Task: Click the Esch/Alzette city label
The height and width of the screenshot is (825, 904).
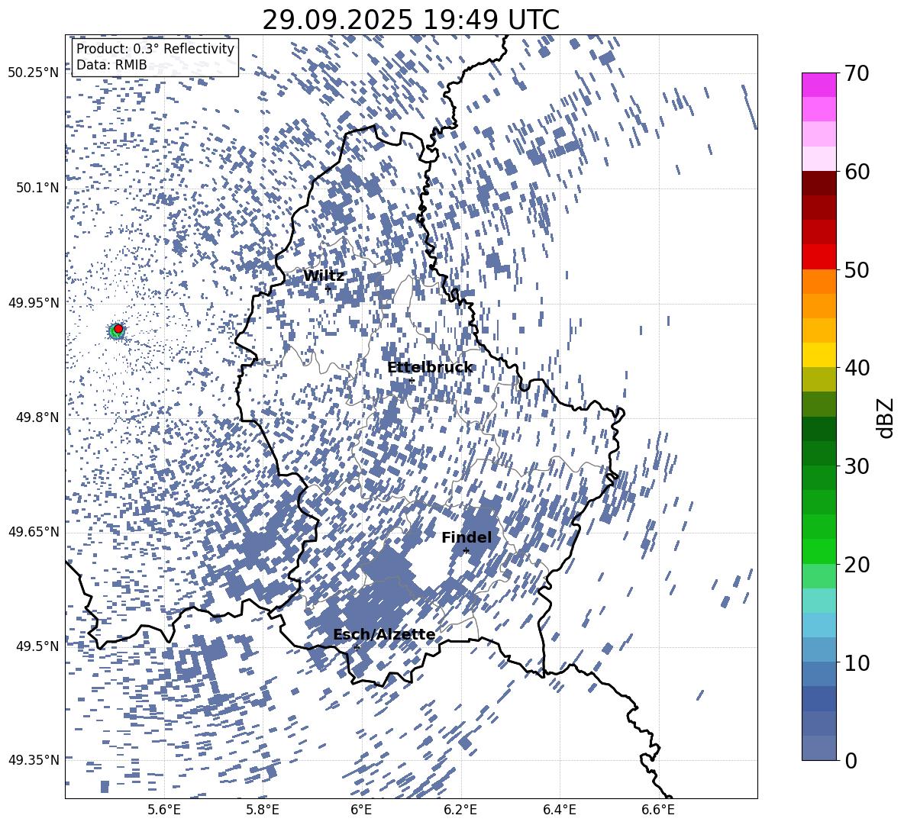Action: (x=384, y=634)
